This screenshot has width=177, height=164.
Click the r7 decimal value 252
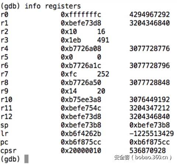pos(103,74)
